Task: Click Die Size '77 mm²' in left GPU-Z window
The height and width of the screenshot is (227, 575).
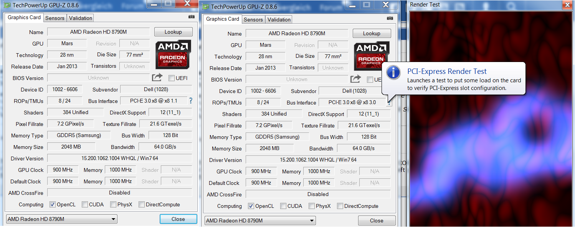Action: pyautogui.click(x=134, y=55)
